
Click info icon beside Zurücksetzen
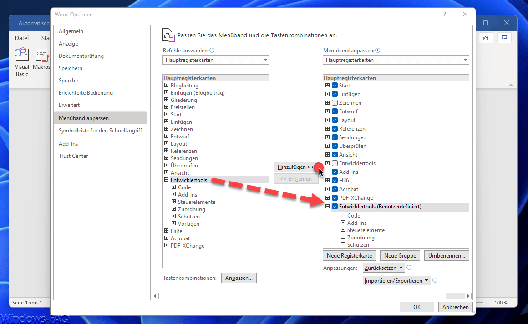(x=409, y=268)
